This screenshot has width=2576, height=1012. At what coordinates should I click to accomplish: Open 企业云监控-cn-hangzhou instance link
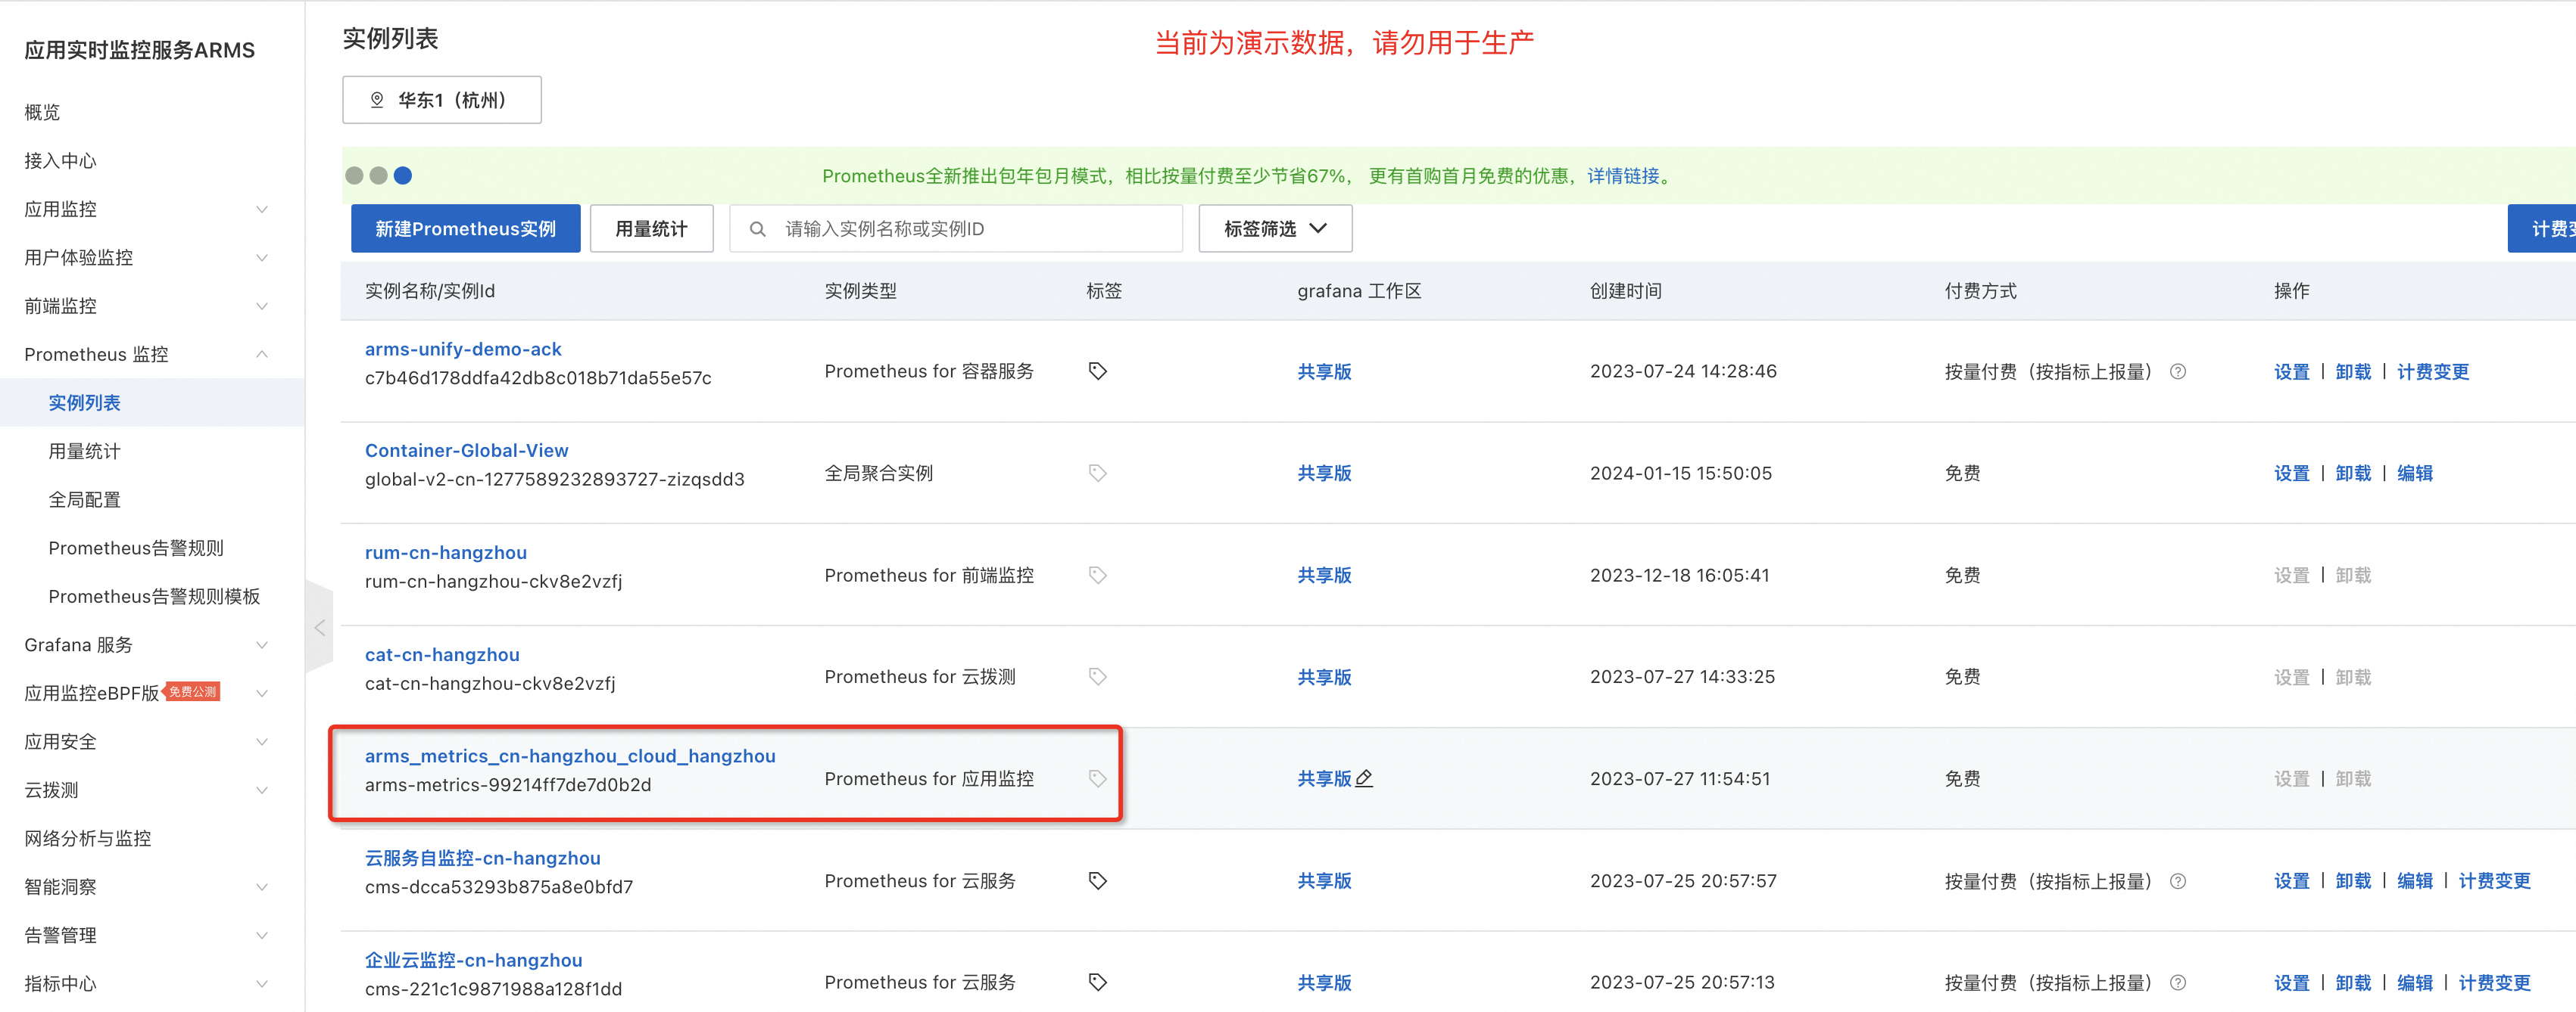click(474, 960)
